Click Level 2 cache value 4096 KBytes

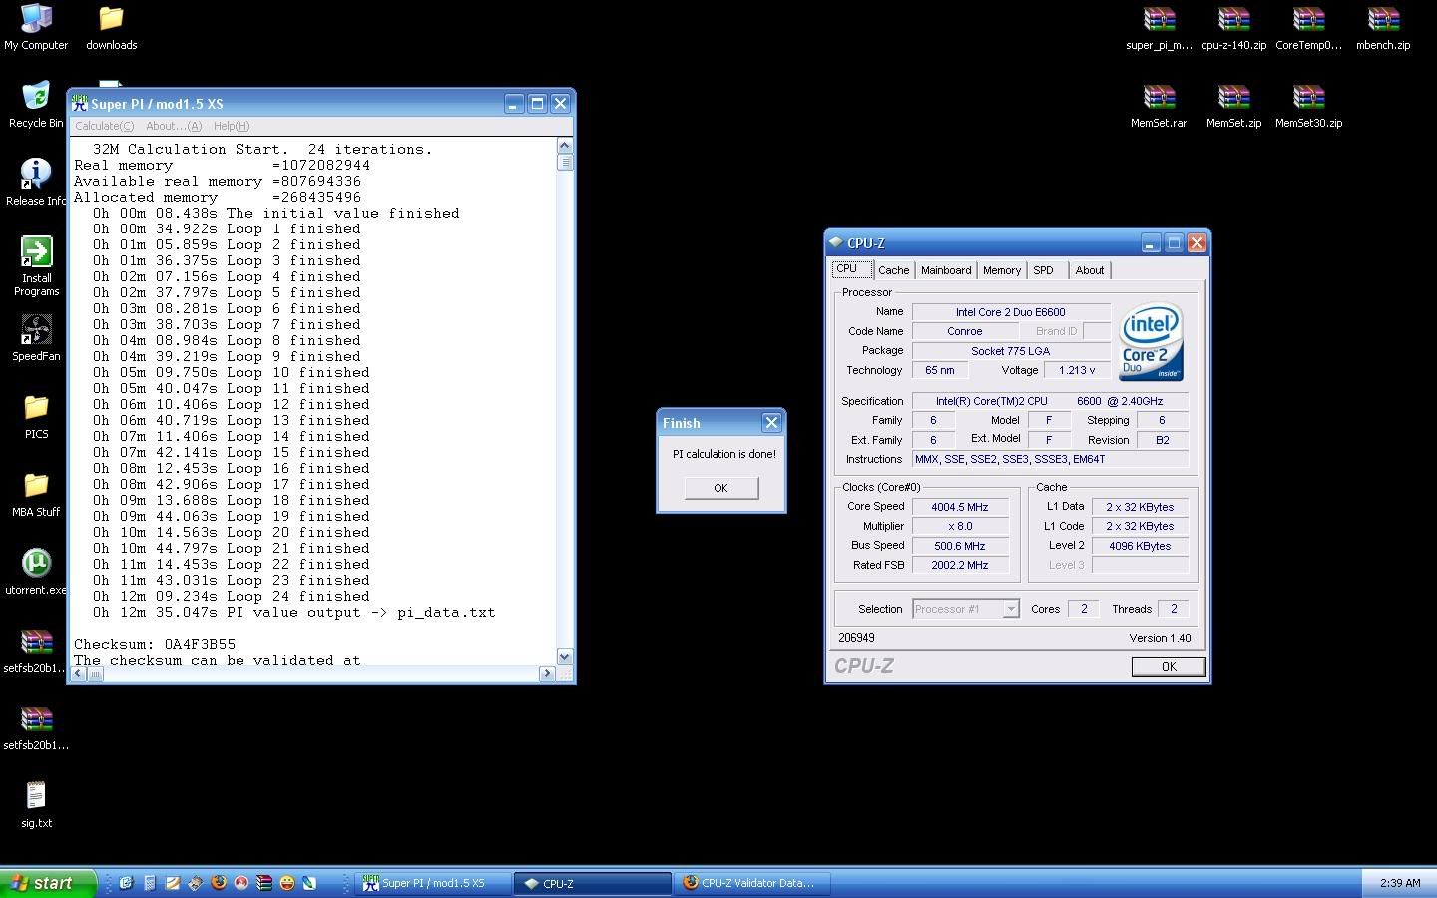coord(1140,546)
